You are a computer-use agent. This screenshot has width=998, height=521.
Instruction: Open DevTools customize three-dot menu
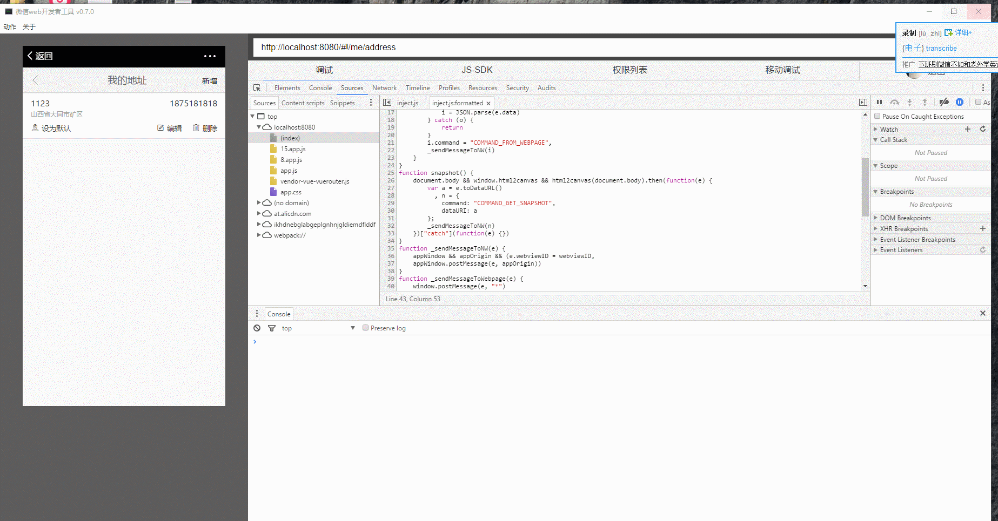(x=983, y=88)
